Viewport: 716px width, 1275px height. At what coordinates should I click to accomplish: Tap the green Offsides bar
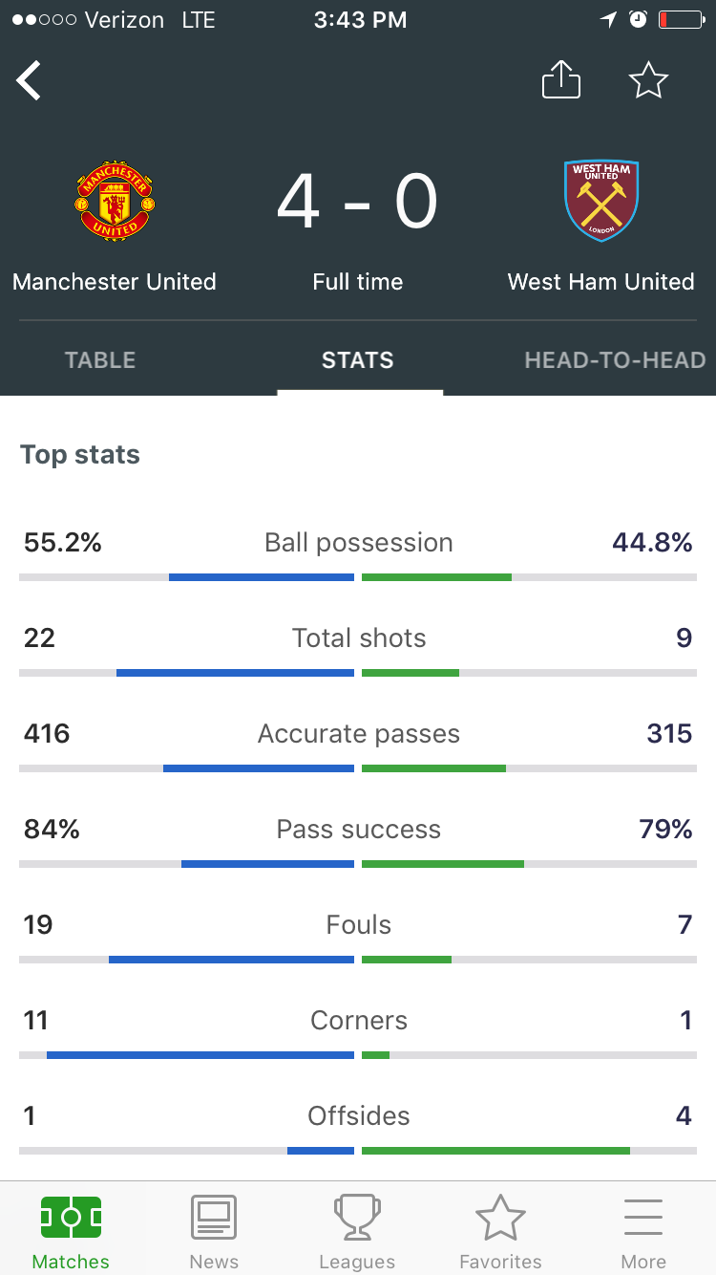coord(495,1151)
